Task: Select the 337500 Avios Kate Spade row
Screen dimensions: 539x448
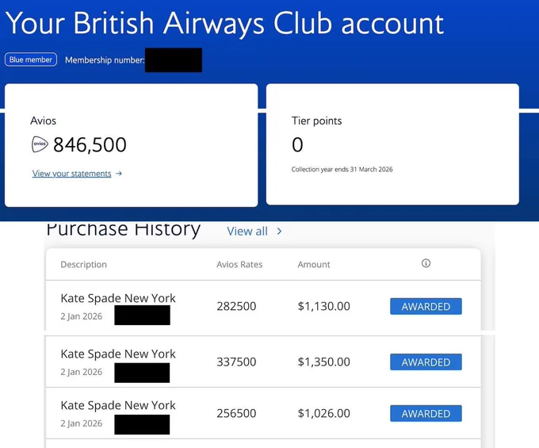Action: [x=263, y=362]
